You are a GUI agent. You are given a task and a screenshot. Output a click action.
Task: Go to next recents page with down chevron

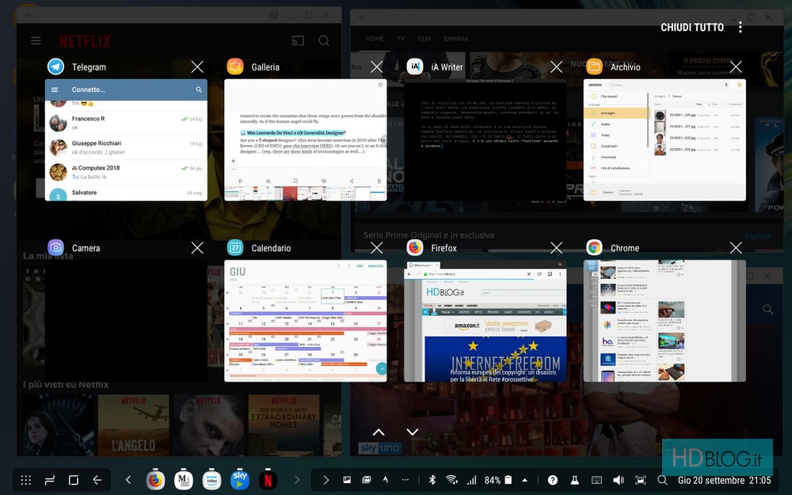[413, 432]
